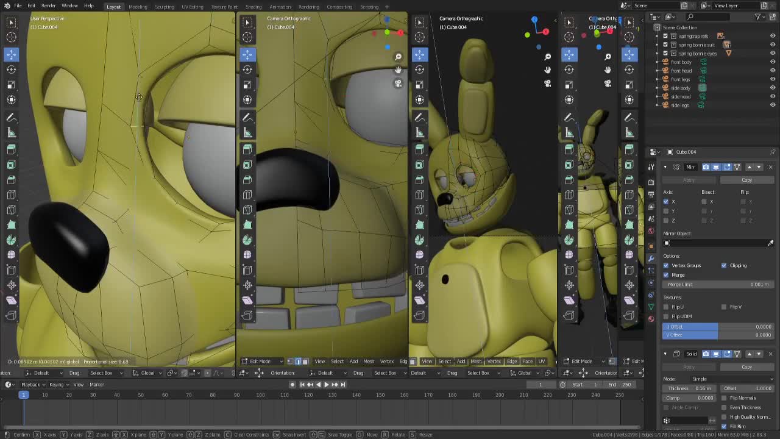The height and width of the screenshot is (439, 780).
Task: Switch to the Sculpting workspace tab
Action: pos(164,7)
